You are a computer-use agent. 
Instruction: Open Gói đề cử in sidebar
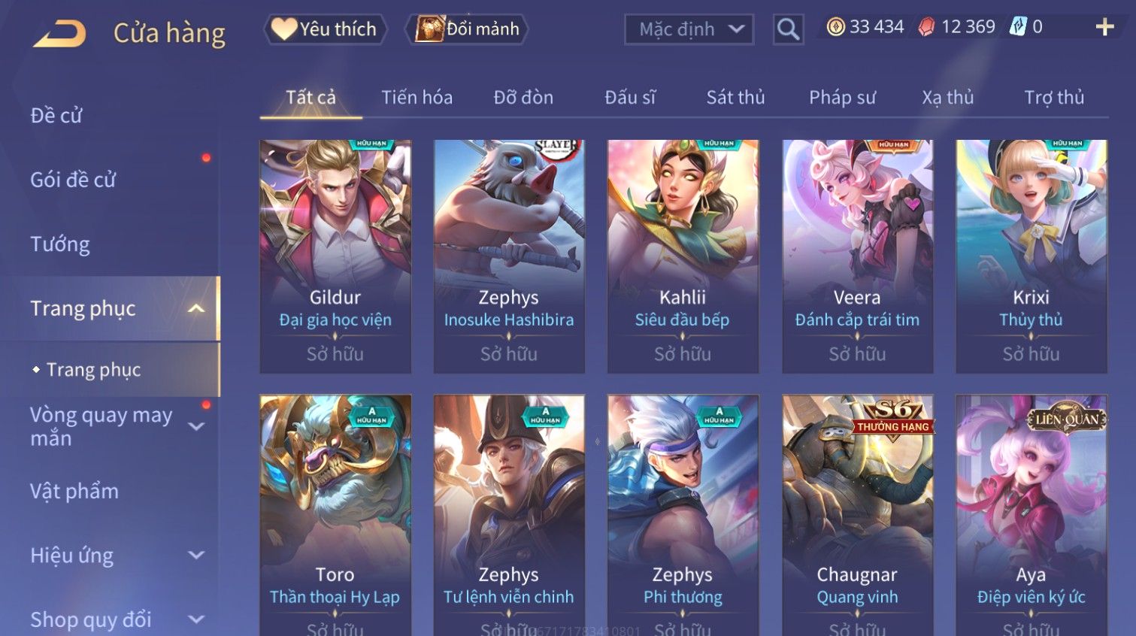coord(73,180)
